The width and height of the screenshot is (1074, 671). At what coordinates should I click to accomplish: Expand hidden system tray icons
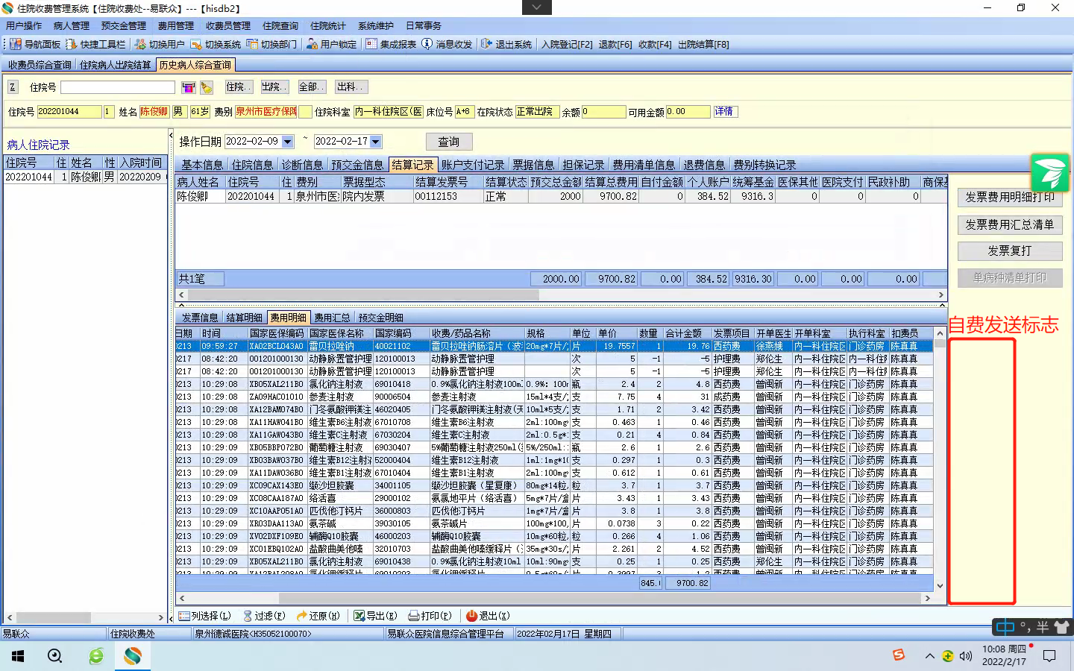tap(929, 656)
